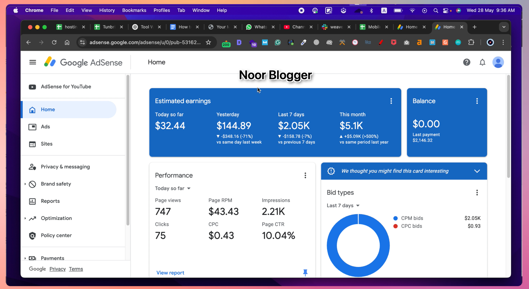Click the View report link

pos(170,273)
